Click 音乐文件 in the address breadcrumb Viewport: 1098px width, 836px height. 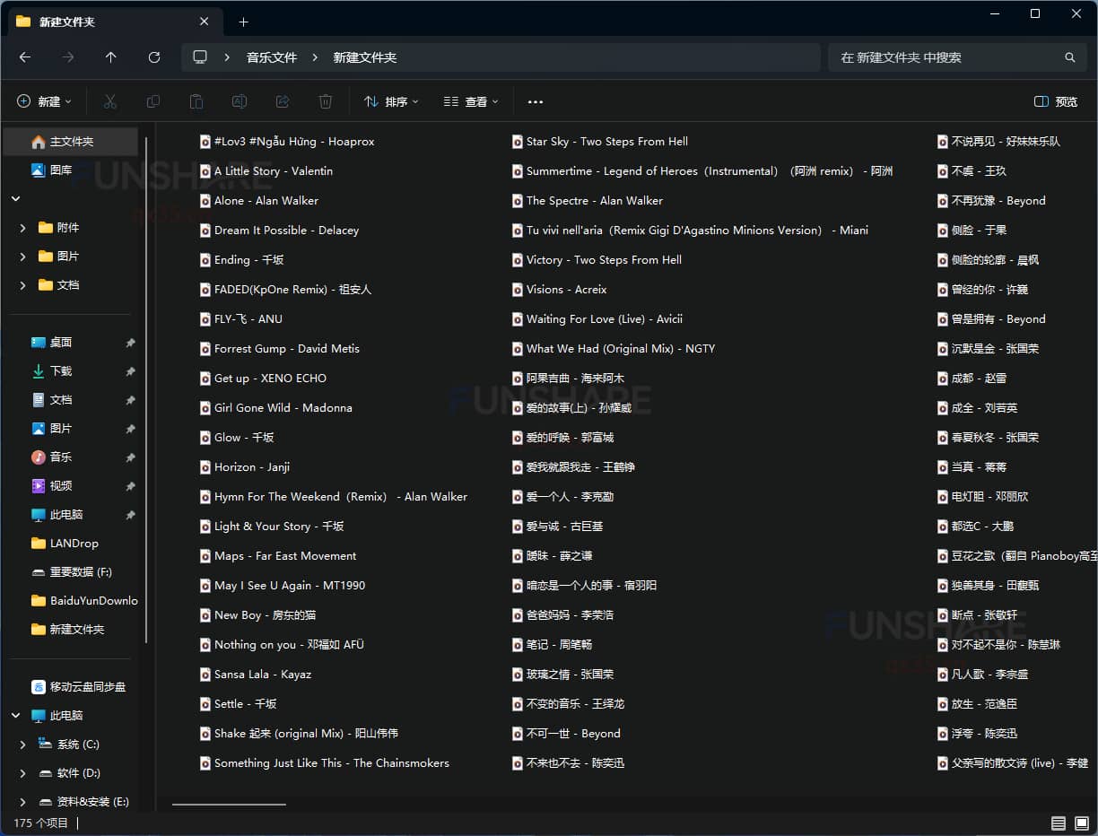point(272,57)
